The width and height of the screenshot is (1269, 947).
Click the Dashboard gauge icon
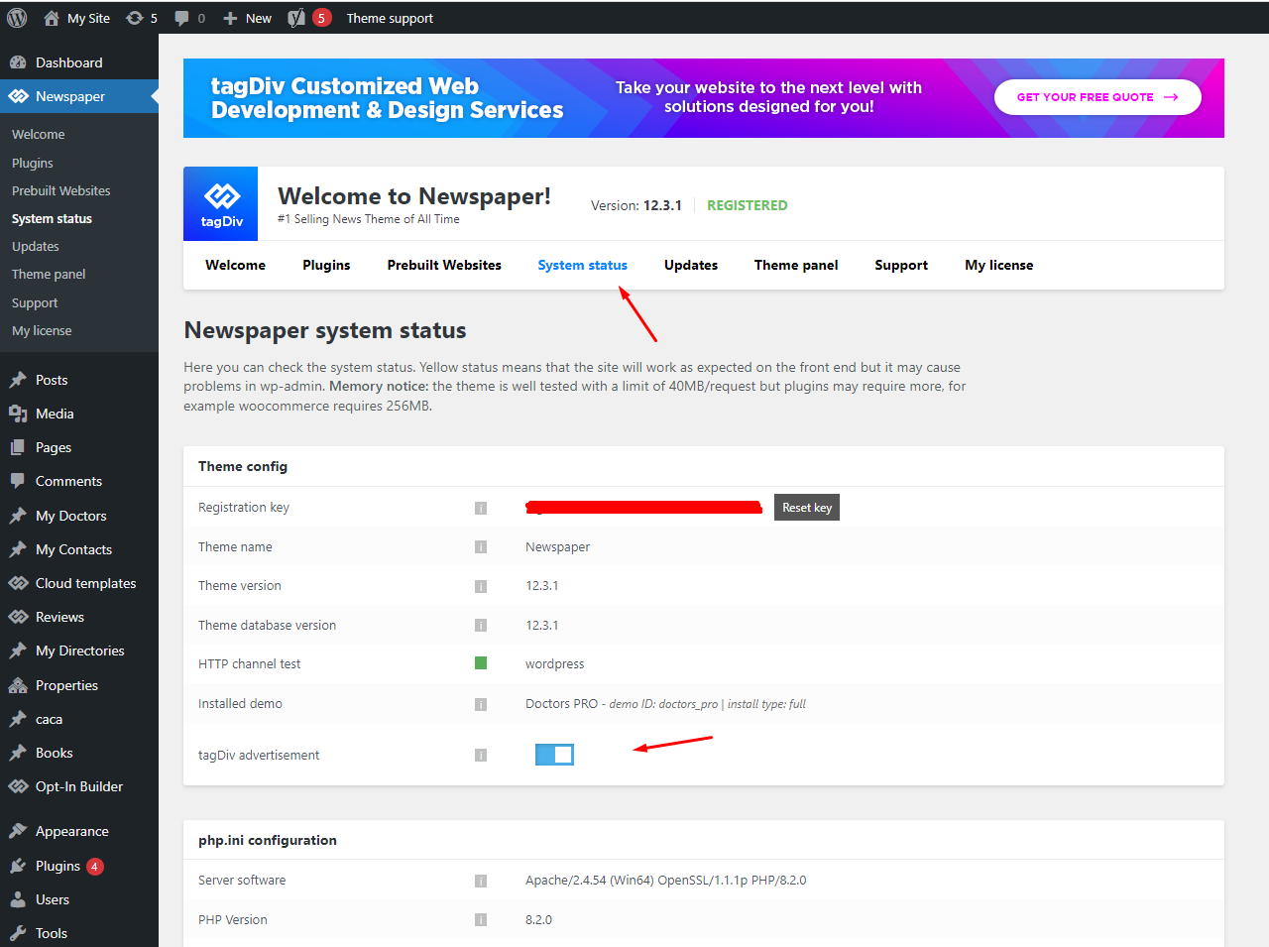[x=18, y=62]
